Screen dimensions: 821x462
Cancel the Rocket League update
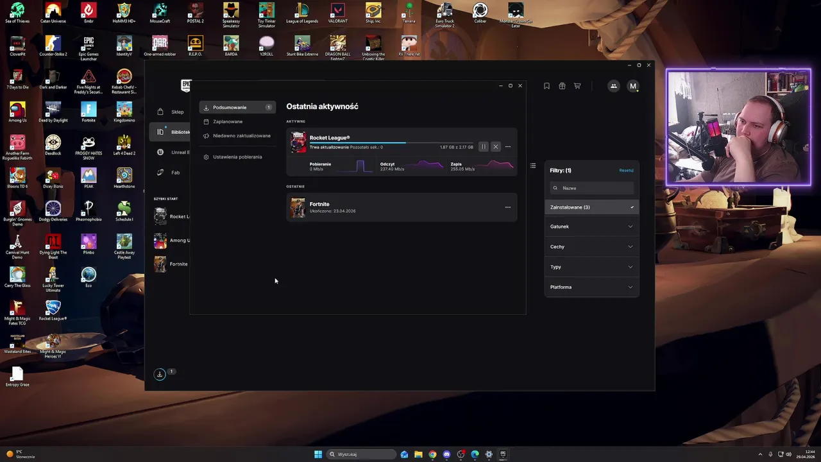pos(495,147)
